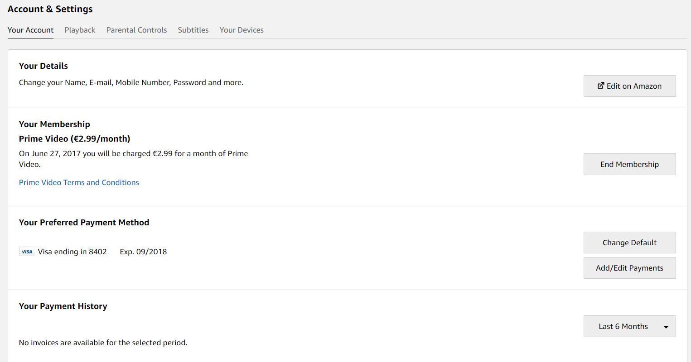Click the Change Default payment button
The image size is (691, 362).
(629, 243)
